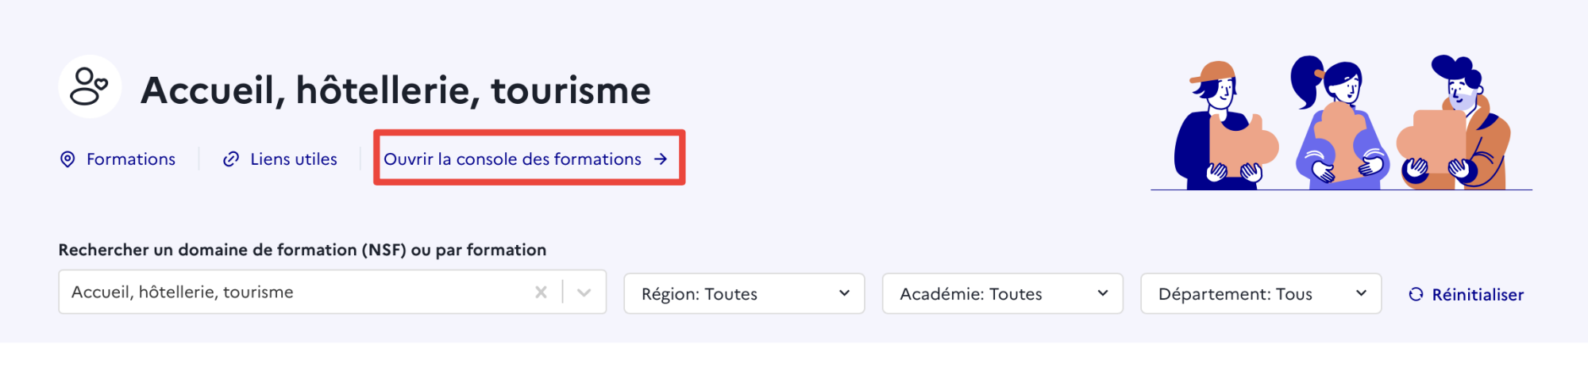
Task: Click the chain link icon beside Liens utiles
Action: [x=231, y=159]
